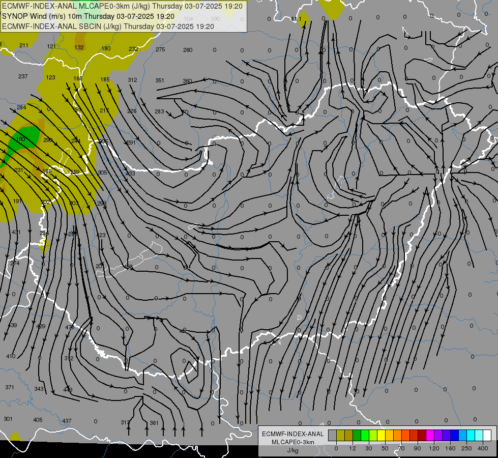Click the map value 343
The image size is (498, 458).
point(39,389)
